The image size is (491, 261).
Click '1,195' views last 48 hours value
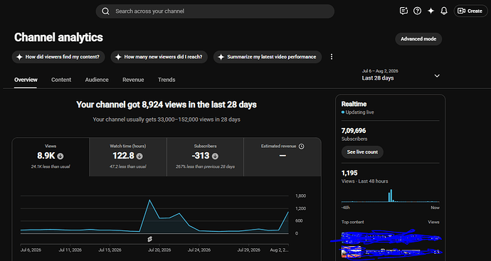point(349,173)
